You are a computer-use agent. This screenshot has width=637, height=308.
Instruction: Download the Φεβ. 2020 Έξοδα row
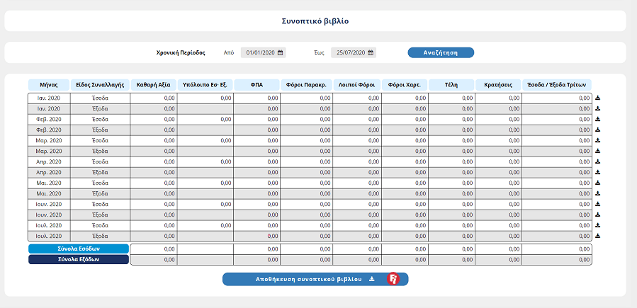click(597, 130)
